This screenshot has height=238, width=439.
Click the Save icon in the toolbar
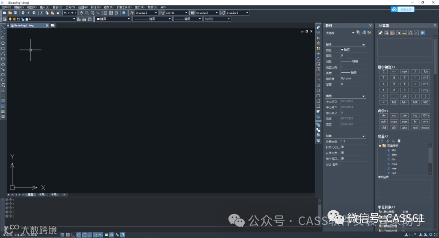(x=15, y=13)
